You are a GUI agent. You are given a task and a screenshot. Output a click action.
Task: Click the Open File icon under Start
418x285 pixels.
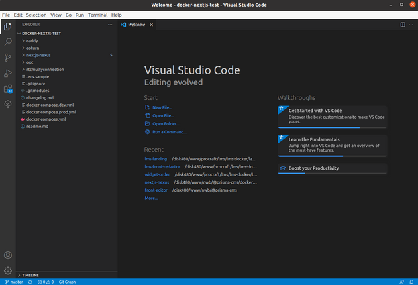pos(148,115)
